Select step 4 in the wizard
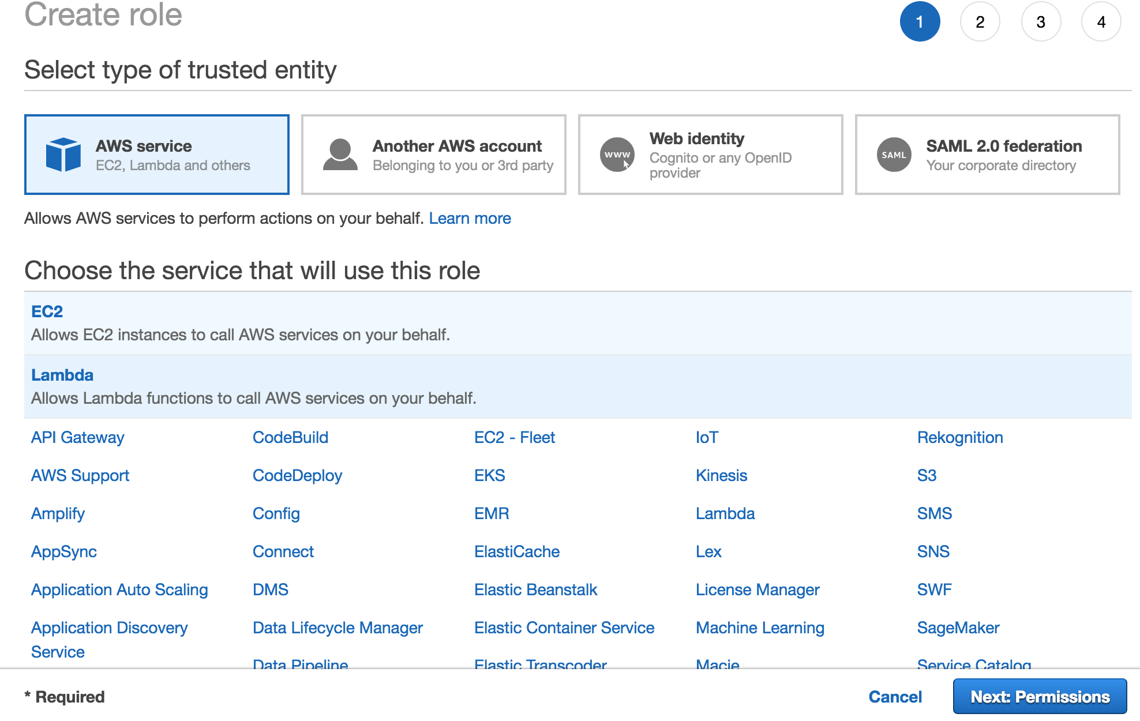Screen dimensions: 1140x721 click(1101, 22)
